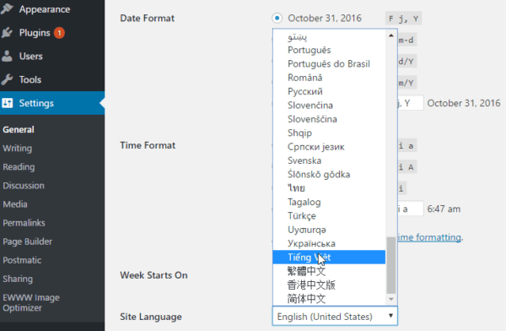The image size is (506, 331).
Task: Click the Site Language dropdown arrow
Action: click(x=390, y=316)
